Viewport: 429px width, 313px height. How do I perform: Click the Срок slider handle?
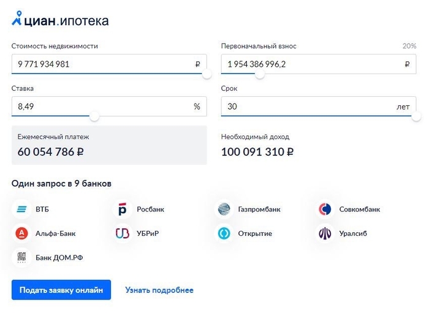416,116
